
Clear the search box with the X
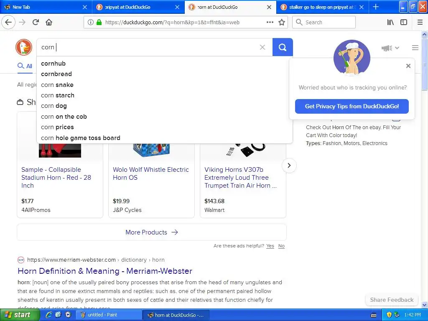coord(262,47)
